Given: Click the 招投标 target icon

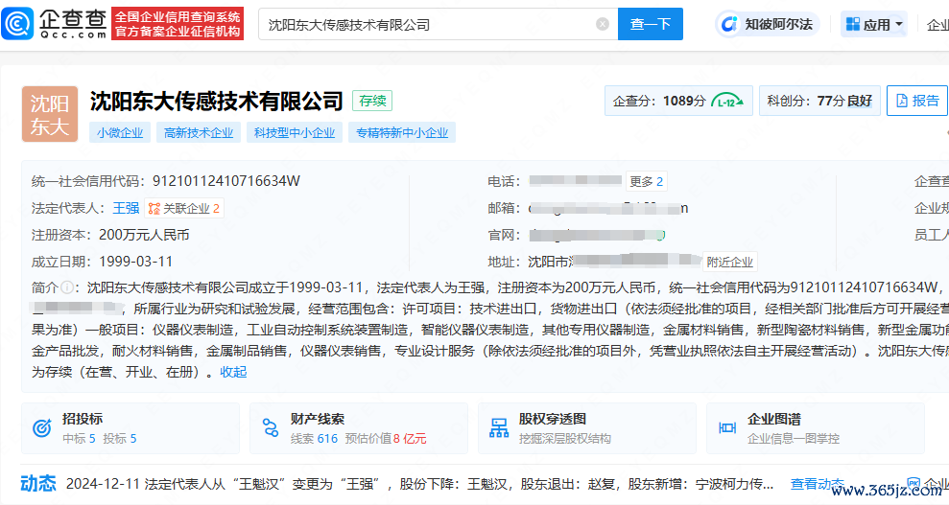Looking at the screenshot, I should [x=42, y=428].
